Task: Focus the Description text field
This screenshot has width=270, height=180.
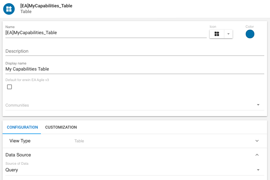Action: pos(134,51)
